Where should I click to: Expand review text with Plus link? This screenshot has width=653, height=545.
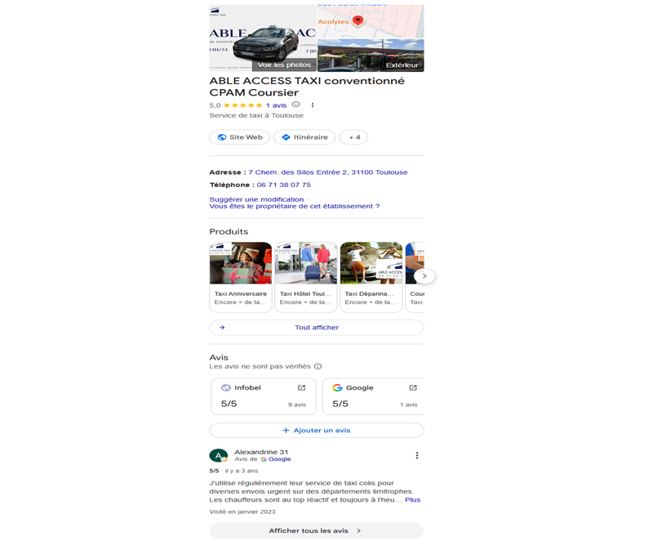pos(413,499)
